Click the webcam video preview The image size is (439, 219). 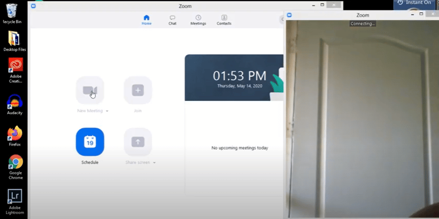[x=362, y=119]
